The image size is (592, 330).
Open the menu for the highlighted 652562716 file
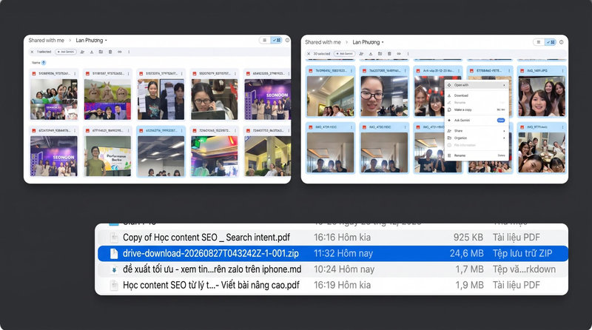pyautogui.click(x=181, y=131)
